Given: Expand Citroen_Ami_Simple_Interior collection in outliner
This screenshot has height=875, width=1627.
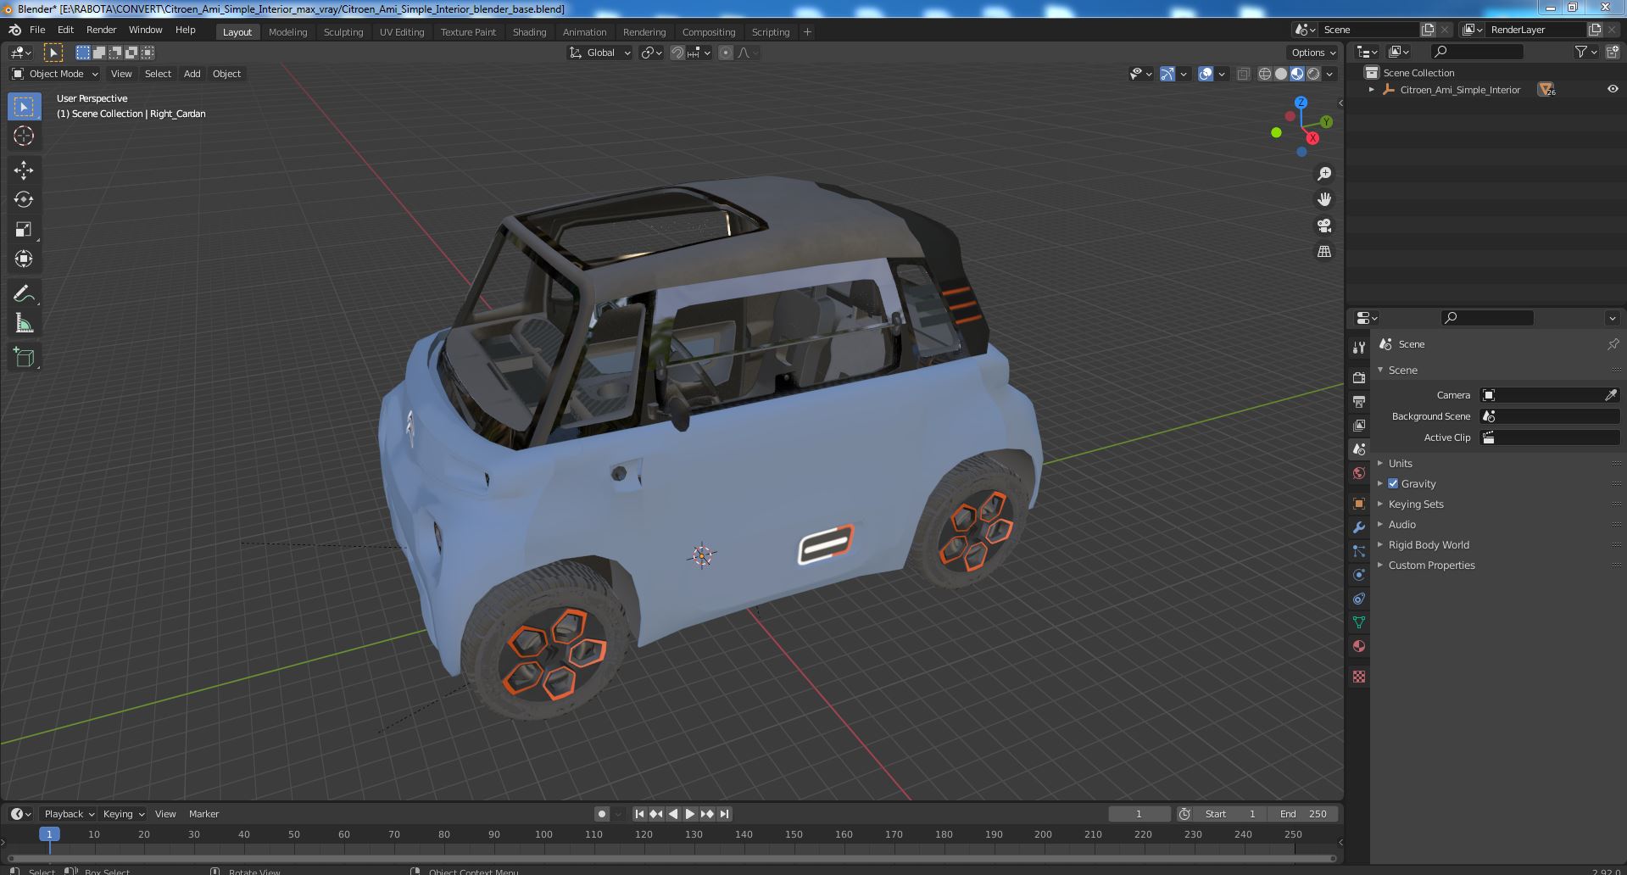Looking at the screenshot, I should click(x=1372, y=89).
